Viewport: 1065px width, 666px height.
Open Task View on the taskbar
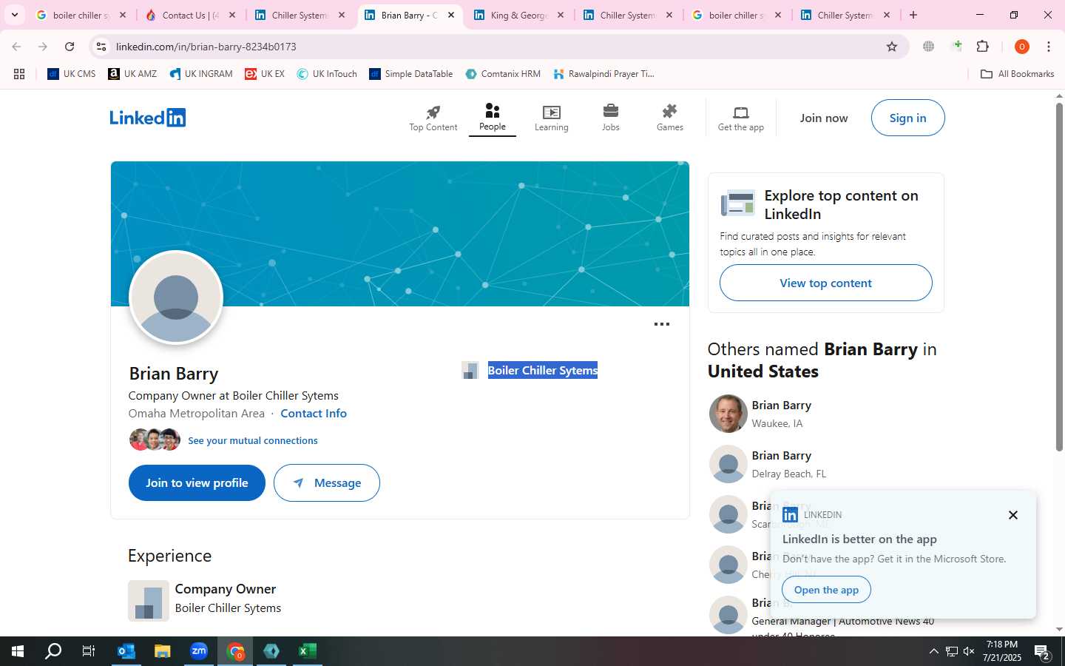(x=89, y=651)
